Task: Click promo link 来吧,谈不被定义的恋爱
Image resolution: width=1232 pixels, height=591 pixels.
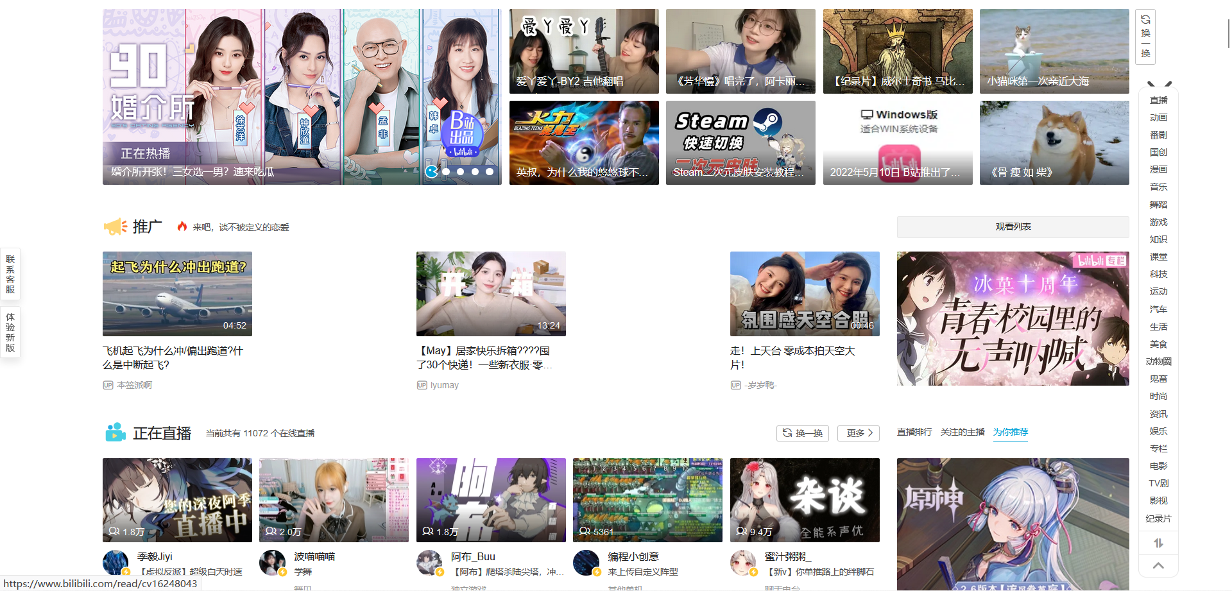Action: (x=241, y=227)
